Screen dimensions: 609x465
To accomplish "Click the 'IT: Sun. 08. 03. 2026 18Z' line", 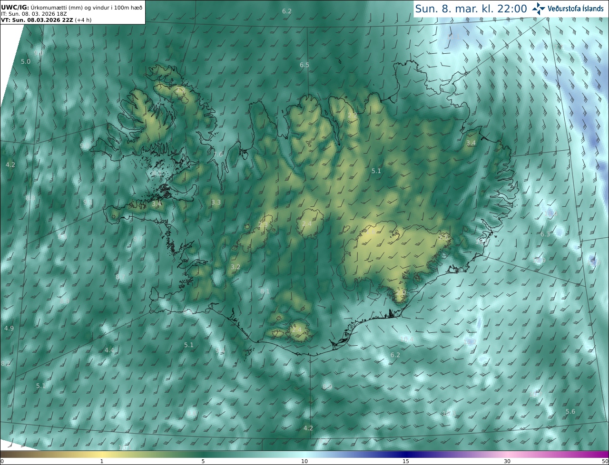I will pyautogui.click(x=34, y=14).
